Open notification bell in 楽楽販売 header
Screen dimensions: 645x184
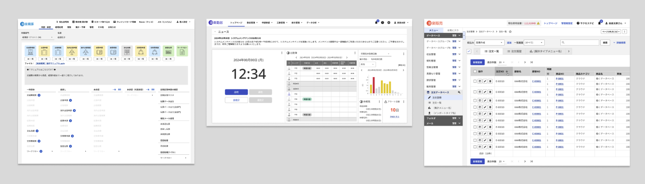[599, 23]
